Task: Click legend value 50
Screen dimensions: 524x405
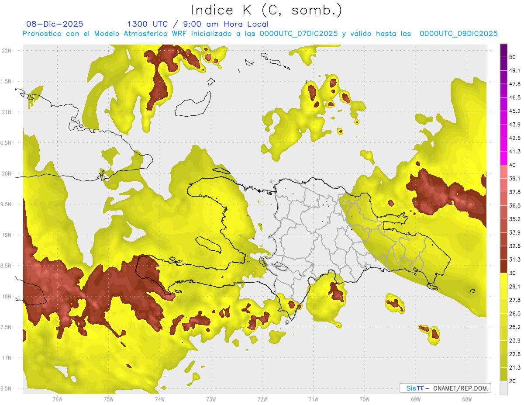Action: (513, 57)
